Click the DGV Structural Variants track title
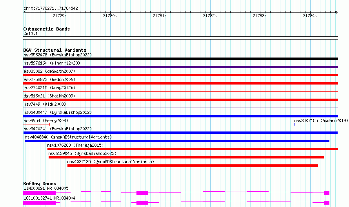Screen dimensions: 349x207 point(55,50)
